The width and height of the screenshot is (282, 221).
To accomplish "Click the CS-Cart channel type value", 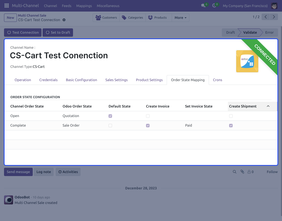I will click(39, 67).
